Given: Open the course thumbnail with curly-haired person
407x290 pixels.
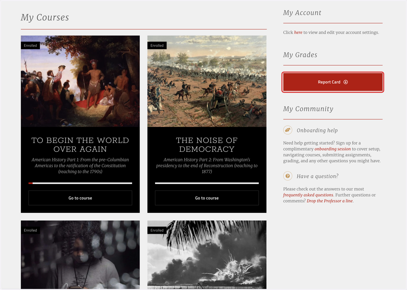Looking at the screenshot, I should [80, 255].
